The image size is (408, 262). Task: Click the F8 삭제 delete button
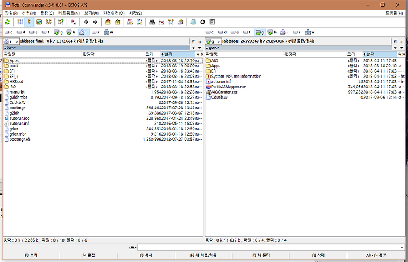tap(318, 256)
